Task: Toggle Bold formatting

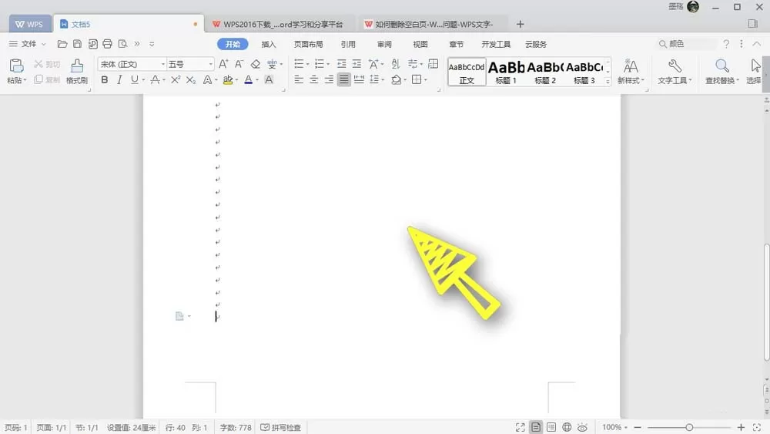Action: coord(104,79)
